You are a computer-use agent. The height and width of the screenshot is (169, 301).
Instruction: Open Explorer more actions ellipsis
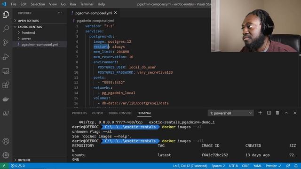[x=60, y=13]
